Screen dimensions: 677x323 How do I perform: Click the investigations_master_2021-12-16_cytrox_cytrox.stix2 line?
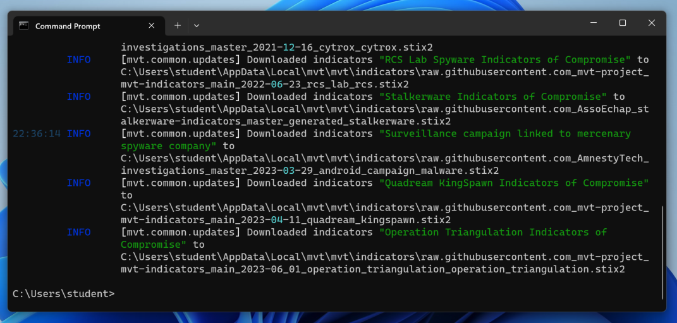277,47
